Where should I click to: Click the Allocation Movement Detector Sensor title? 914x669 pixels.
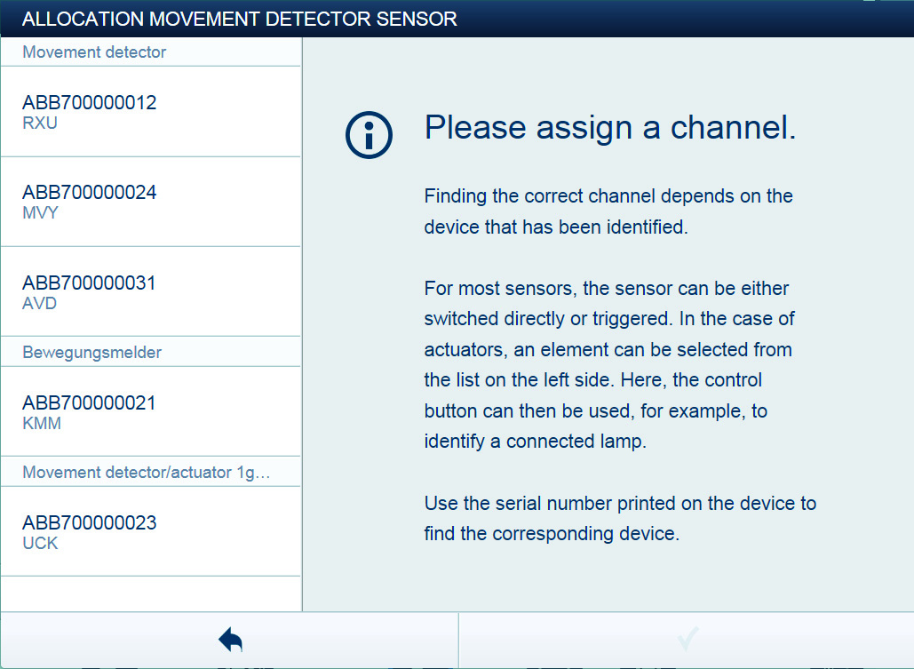(240, 19)
